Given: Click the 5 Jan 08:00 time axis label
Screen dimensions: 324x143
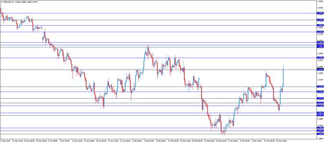Looking at the screenshot, I should 53,141.
